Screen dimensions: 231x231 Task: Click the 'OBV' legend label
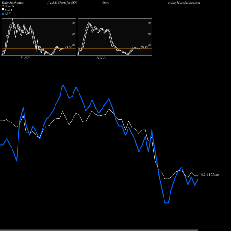point(7,14)
